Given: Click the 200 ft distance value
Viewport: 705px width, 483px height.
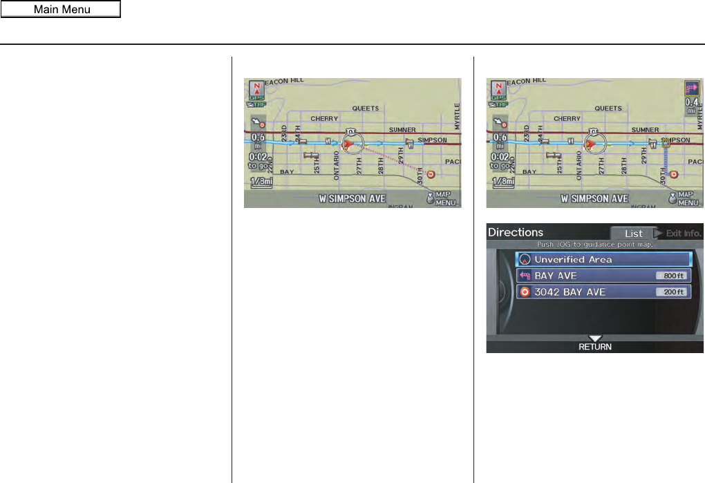Looking at the screenshot, I should [x=672, y=292].
